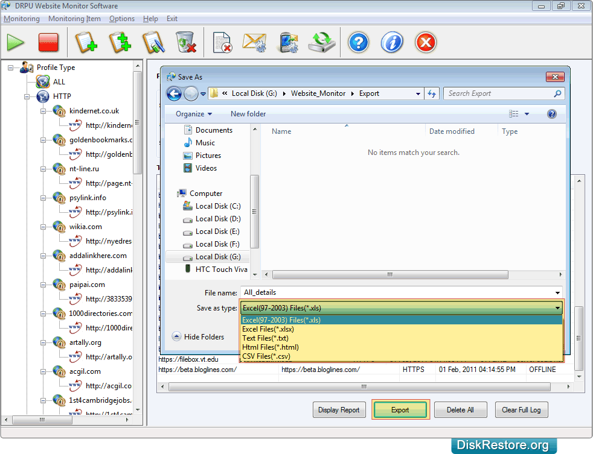Click the Clear Full Log button
This screenshot has height=454, width=593.
tap(521, 410)
